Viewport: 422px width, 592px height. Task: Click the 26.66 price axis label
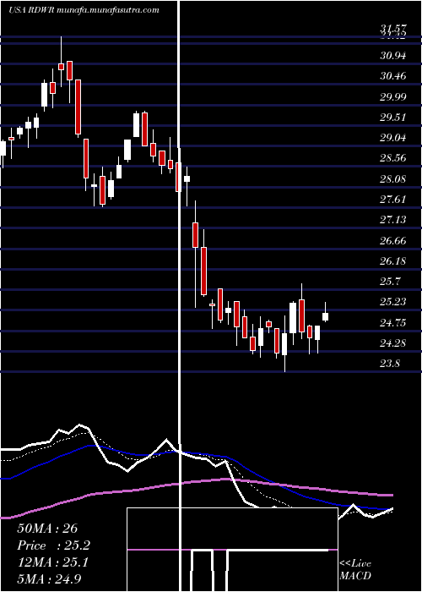pyautogui.click(x=393, y=241)
